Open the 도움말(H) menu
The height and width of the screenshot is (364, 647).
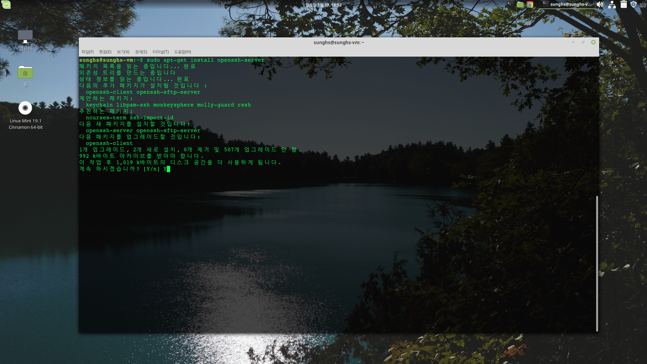click(182, 52)
